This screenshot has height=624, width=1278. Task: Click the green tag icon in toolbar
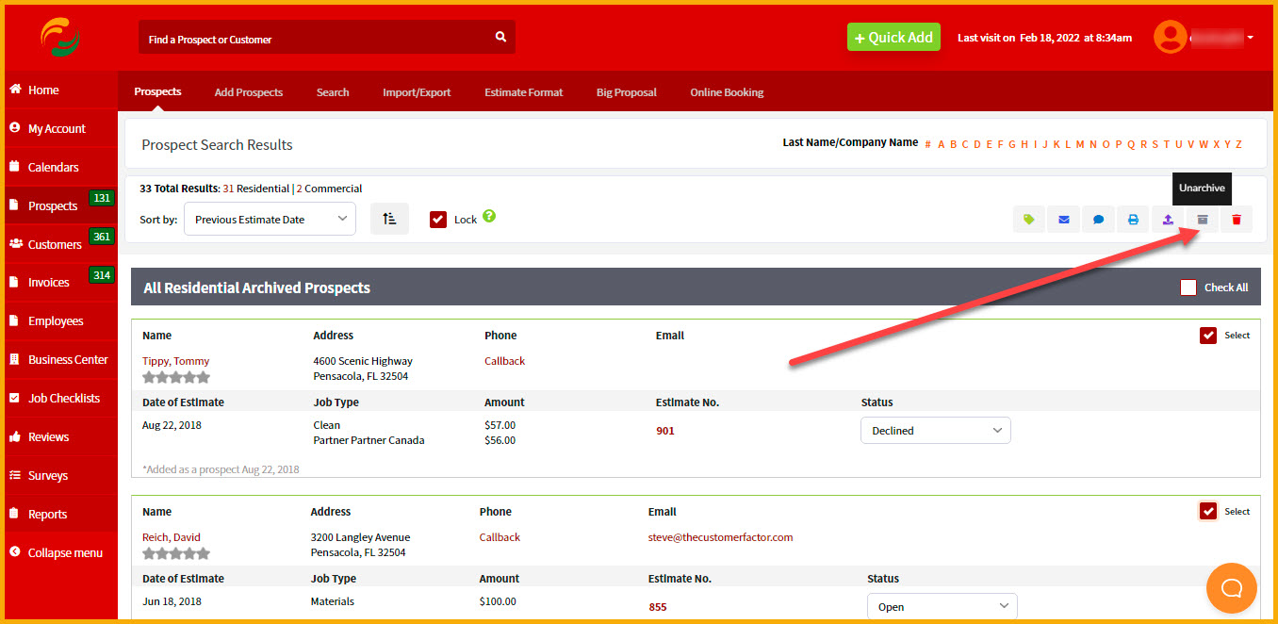tap(1028, 220)
